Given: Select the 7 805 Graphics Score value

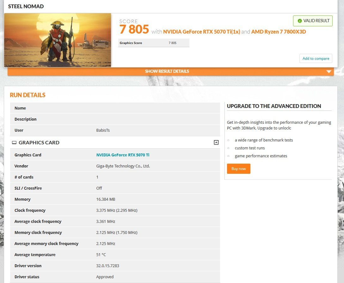Looking at the screenshot, I should click(172, 43).
